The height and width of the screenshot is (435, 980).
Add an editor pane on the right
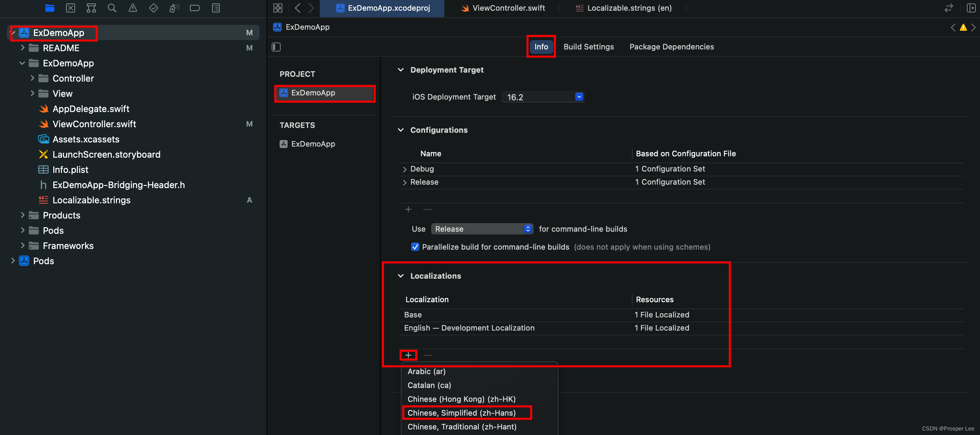pos(971,8)
